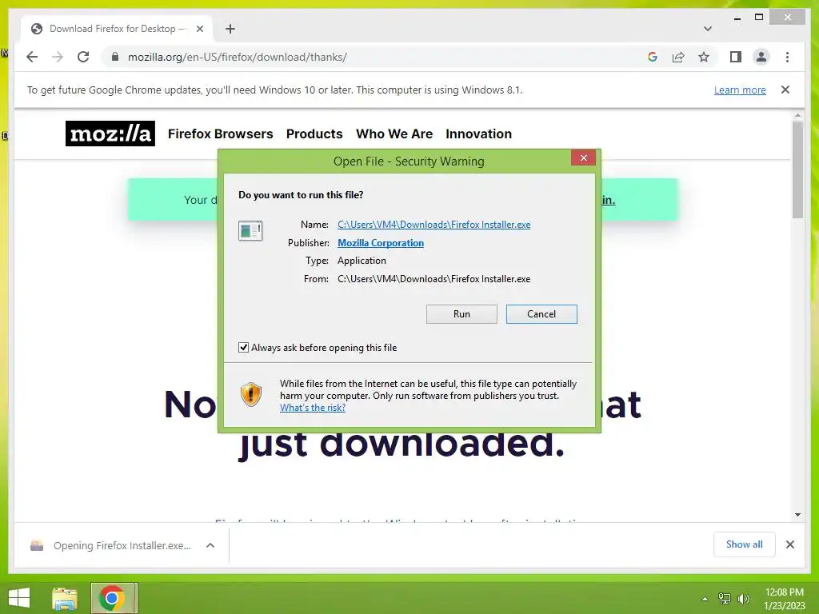Dismiss the Windows 10 update infobar
The width and height of the screenshot is (819, 614).
point(785,90)
